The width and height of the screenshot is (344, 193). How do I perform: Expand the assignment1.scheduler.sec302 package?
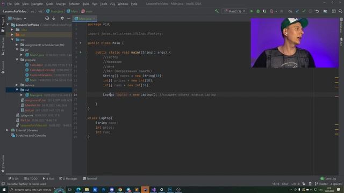point(17,44)
